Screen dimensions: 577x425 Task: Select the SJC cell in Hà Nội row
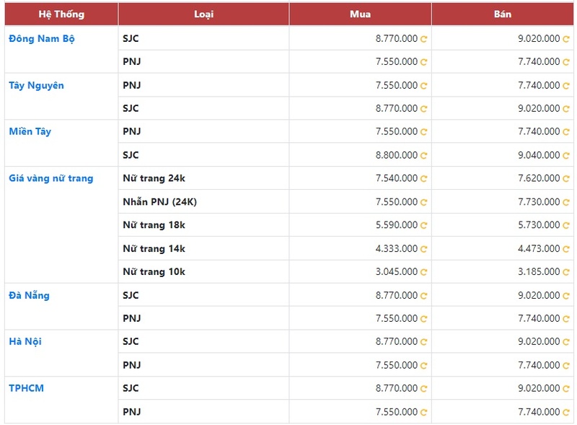click(204, 341)
